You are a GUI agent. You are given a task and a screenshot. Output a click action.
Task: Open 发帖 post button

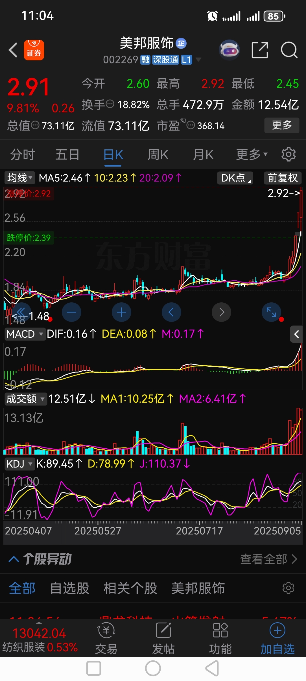point(163,639)
